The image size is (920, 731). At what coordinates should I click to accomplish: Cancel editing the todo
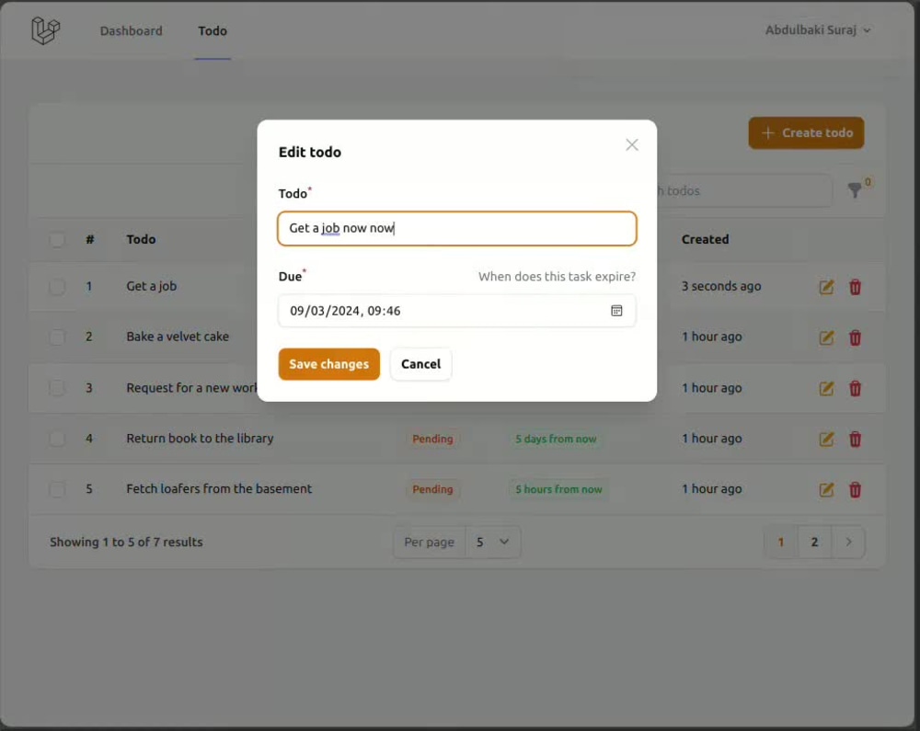pyautogui.click(x=420, y=364)
